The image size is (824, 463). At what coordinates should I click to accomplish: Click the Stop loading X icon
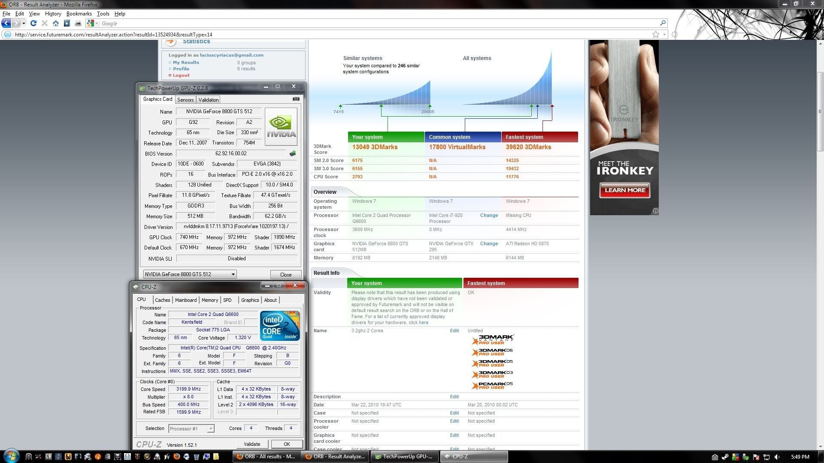click(x=44, y=23)
